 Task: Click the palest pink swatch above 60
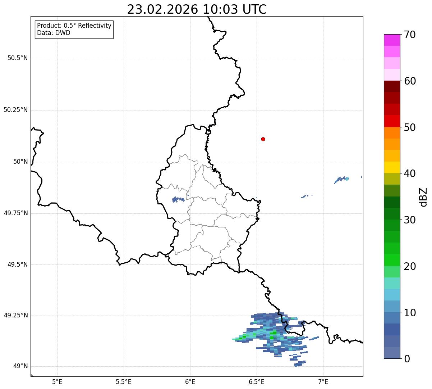click(x=392, y=75)
